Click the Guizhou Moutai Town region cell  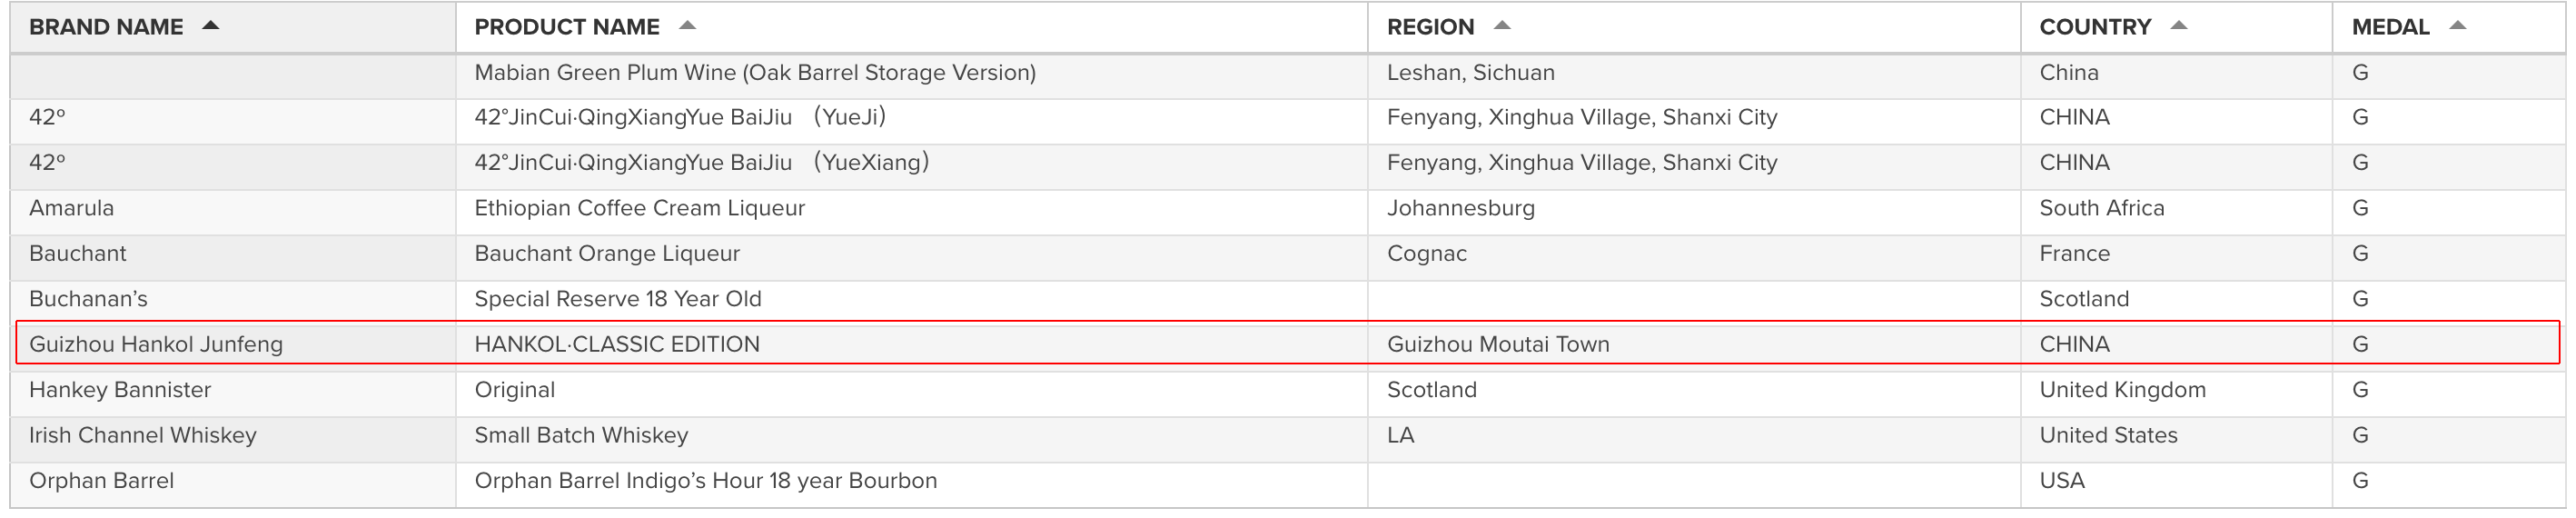(x=1694, y=344)
